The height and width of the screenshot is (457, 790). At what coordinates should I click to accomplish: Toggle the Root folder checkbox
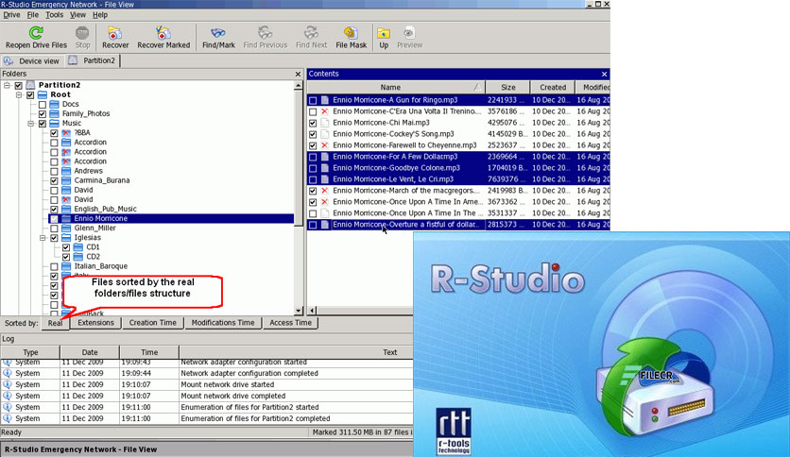31,95
